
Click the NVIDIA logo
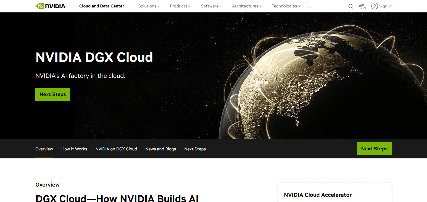coord(50,6)
